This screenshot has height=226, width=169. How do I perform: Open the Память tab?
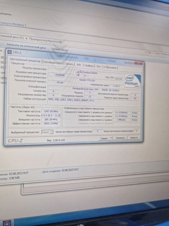(x=69, y=64)
